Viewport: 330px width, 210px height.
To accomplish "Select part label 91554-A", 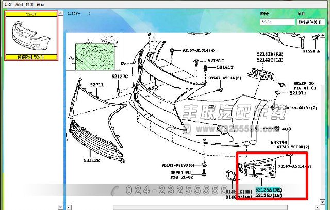I will tap(311, 51).
